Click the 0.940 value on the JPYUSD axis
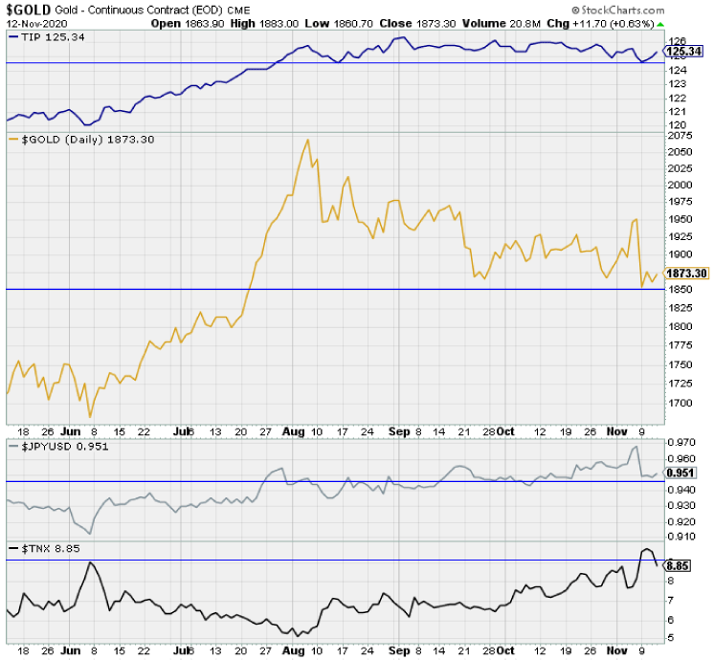The height and width of the screenshot is (660, 714). click(681, 491)
